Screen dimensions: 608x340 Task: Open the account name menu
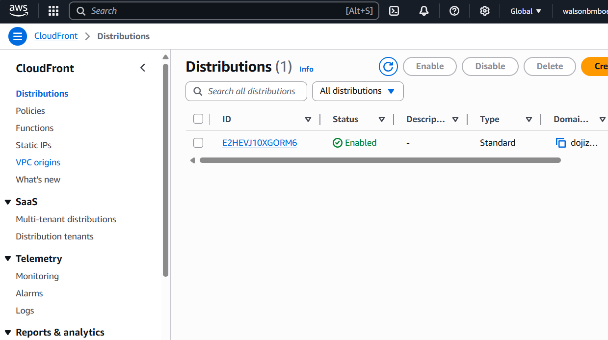click(585, 11)
